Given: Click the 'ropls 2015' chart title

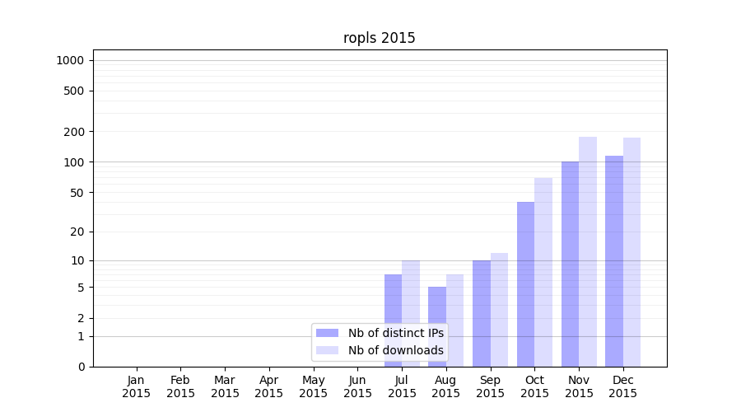Looking at the screenshot, I should click(x=380, y=38).
